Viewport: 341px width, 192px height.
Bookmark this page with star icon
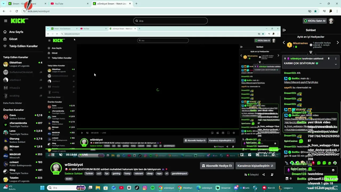click(315, 11)
